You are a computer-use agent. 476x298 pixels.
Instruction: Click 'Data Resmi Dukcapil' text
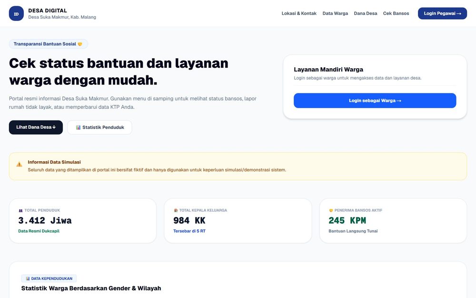point(39,231)
